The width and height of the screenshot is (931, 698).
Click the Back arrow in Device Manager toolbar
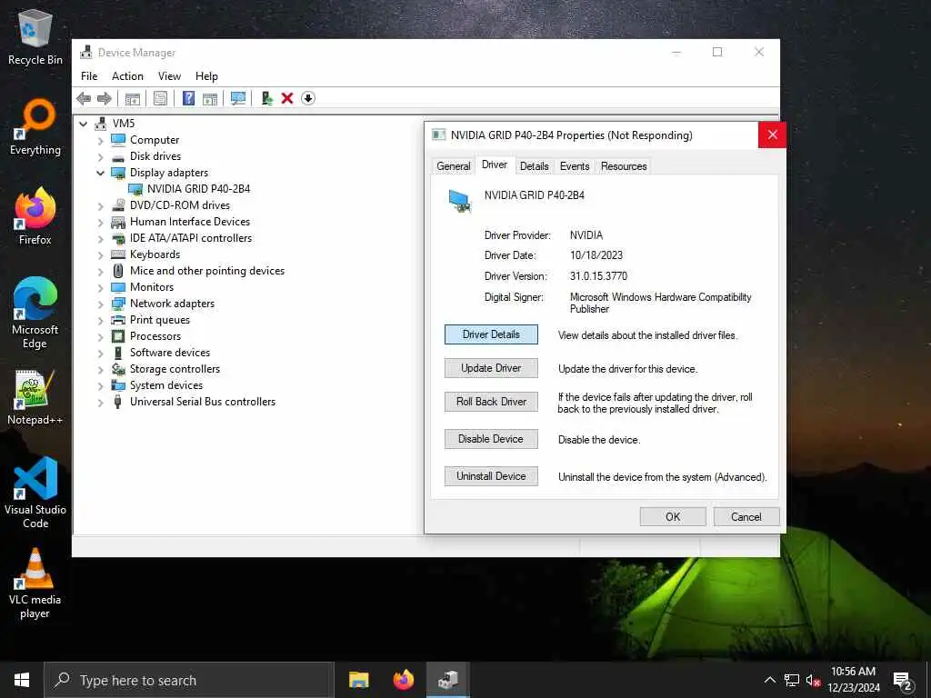click(x=84, y=98)
